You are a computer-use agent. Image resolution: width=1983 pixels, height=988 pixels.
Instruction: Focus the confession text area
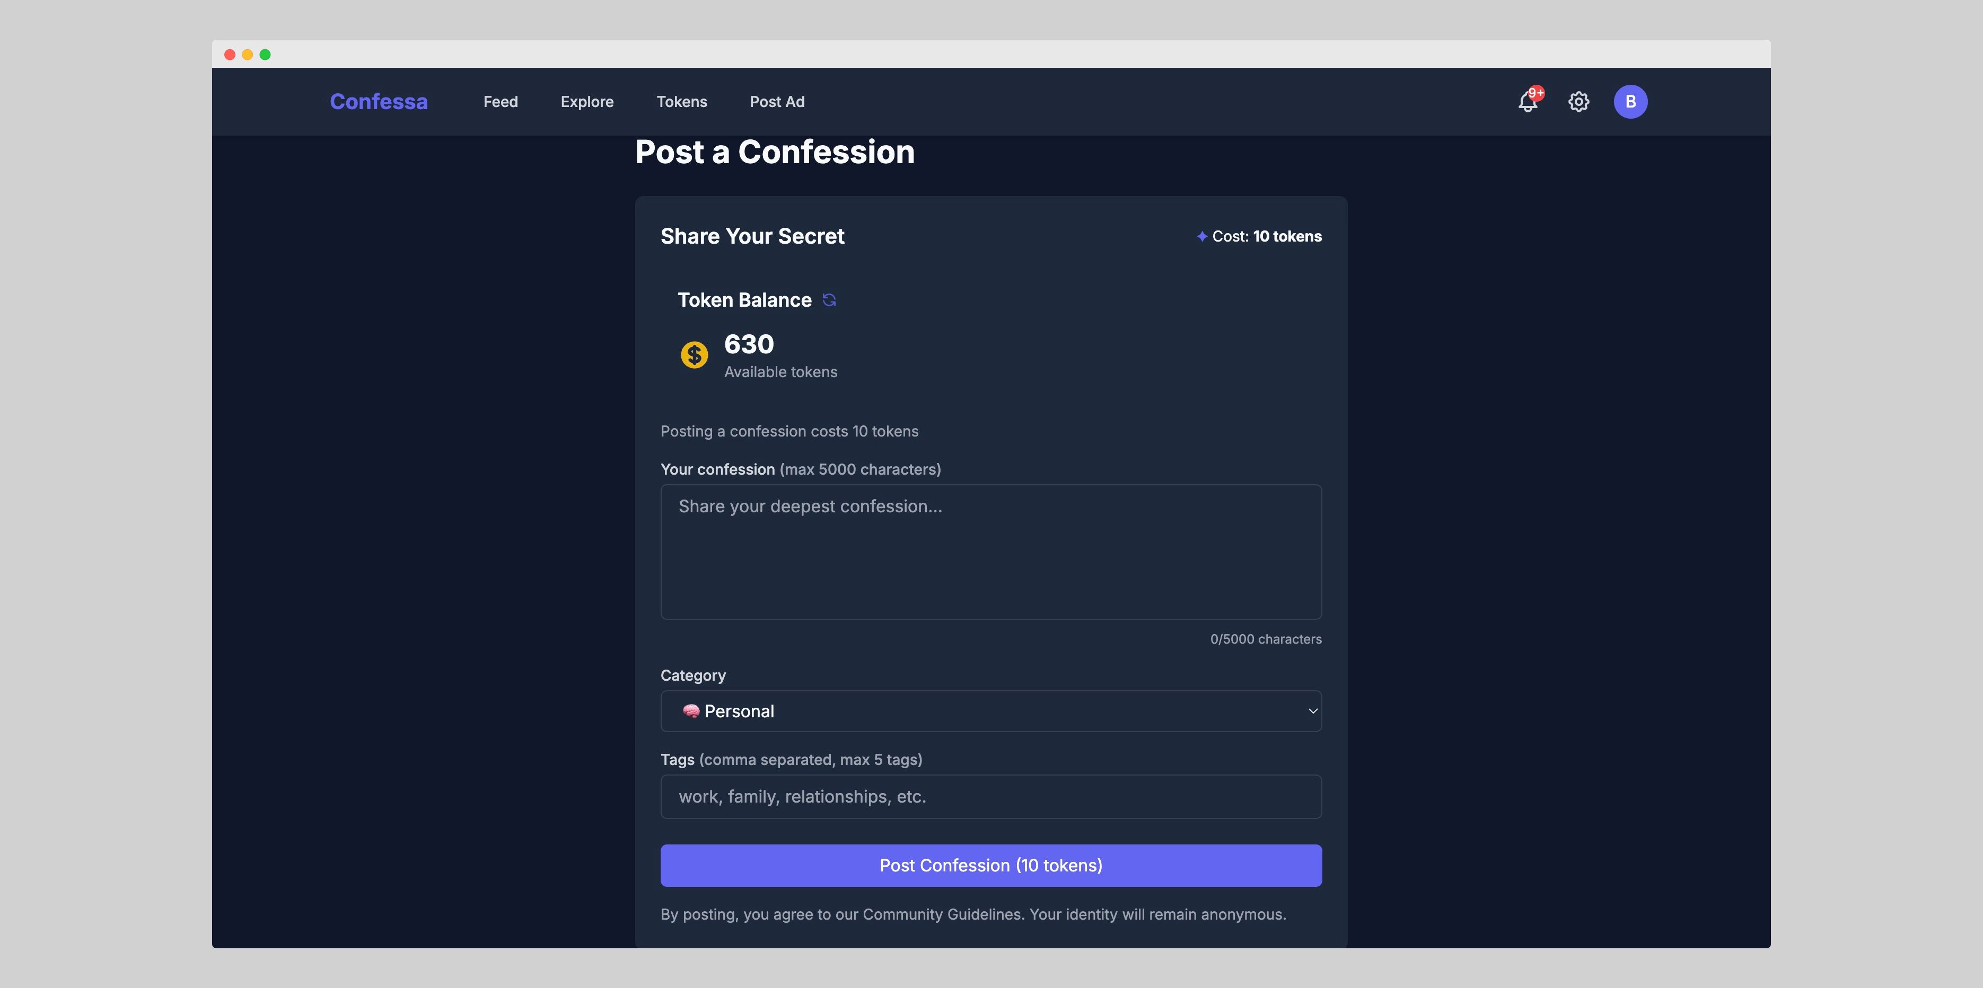990,551
